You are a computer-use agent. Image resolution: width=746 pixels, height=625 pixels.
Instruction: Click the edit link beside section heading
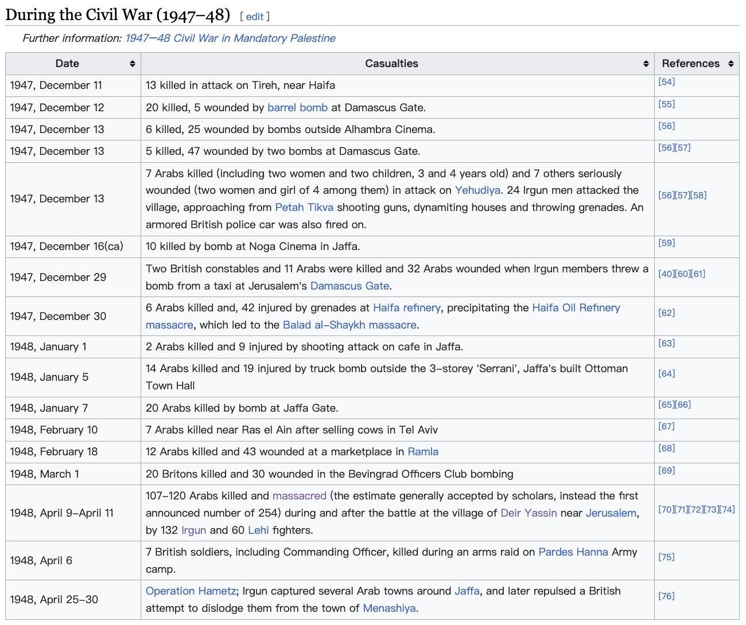(x=254, y=17)
